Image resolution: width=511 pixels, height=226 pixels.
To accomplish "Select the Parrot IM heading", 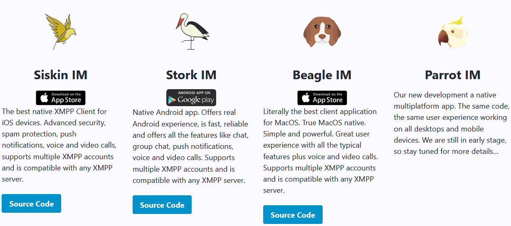I will point(453,75).
